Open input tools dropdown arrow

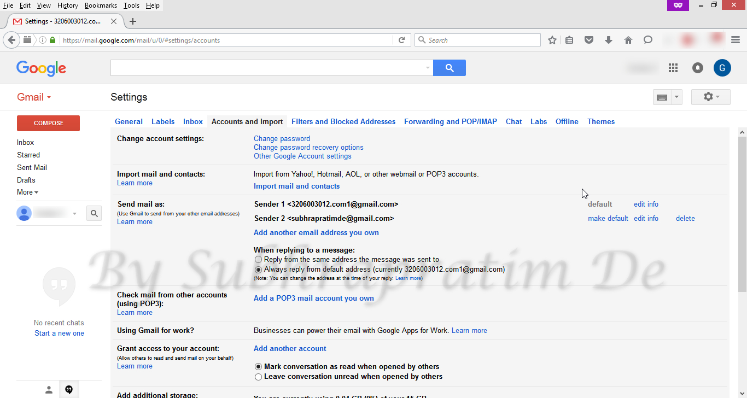[x=677, y=97]
